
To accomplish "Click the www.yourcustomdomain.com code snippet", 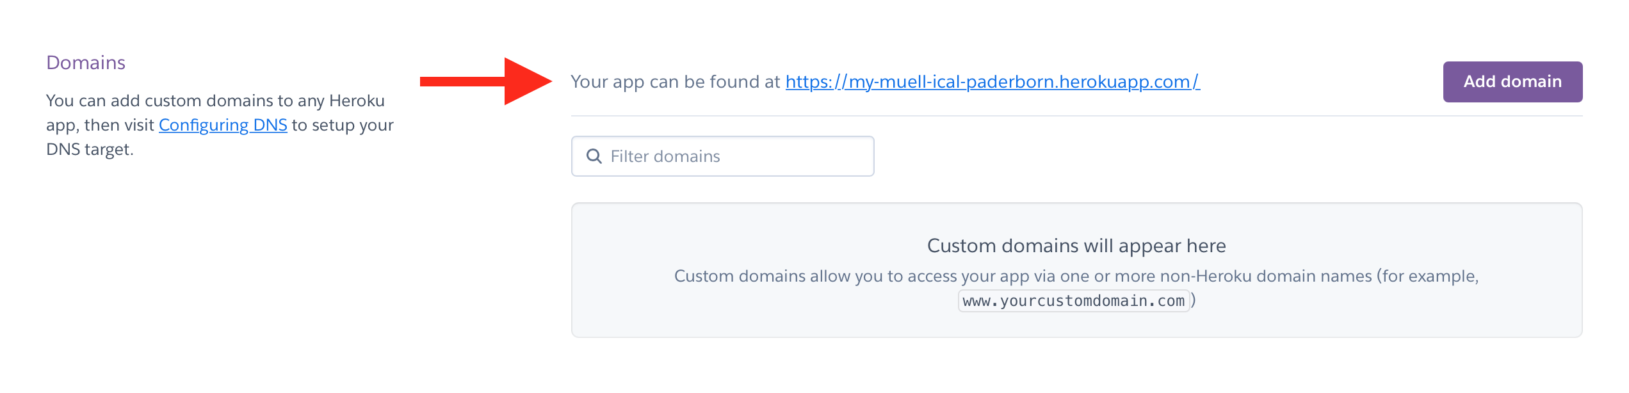I will pos(1074,301).
